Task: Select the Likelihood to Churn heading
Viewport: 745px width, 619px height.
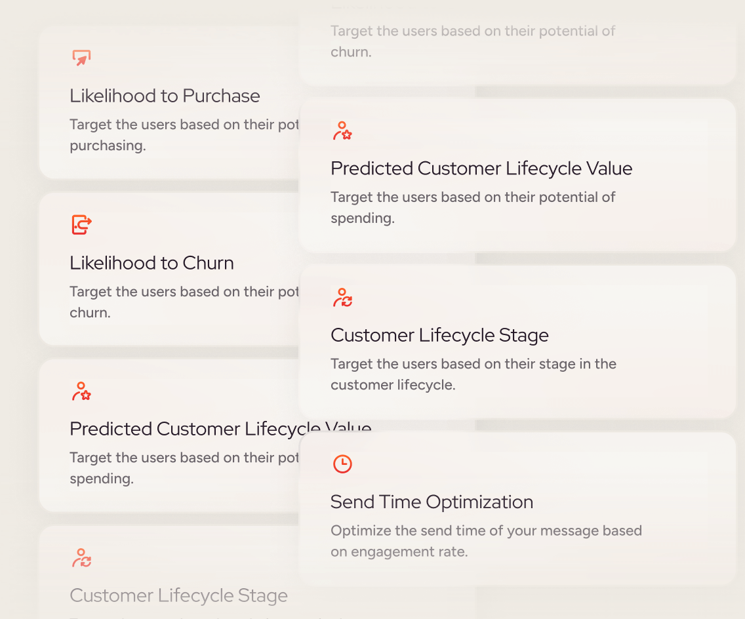Action: (x=151, y=263)
